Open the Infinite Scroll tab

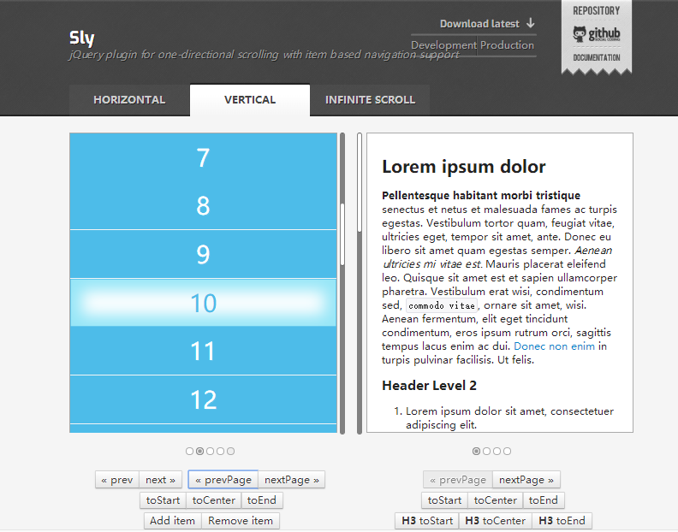370,100
